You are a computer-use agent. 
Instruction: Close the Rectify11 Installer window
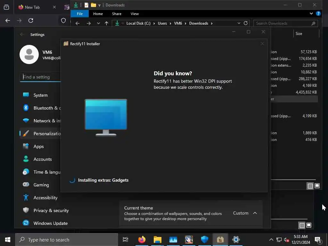pyautogui.click(x=262, y=44)
